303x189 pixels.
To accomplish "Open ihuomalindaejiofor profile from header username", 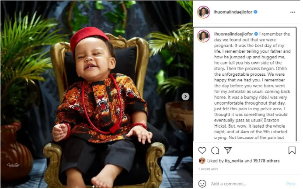I will [233, 12].
